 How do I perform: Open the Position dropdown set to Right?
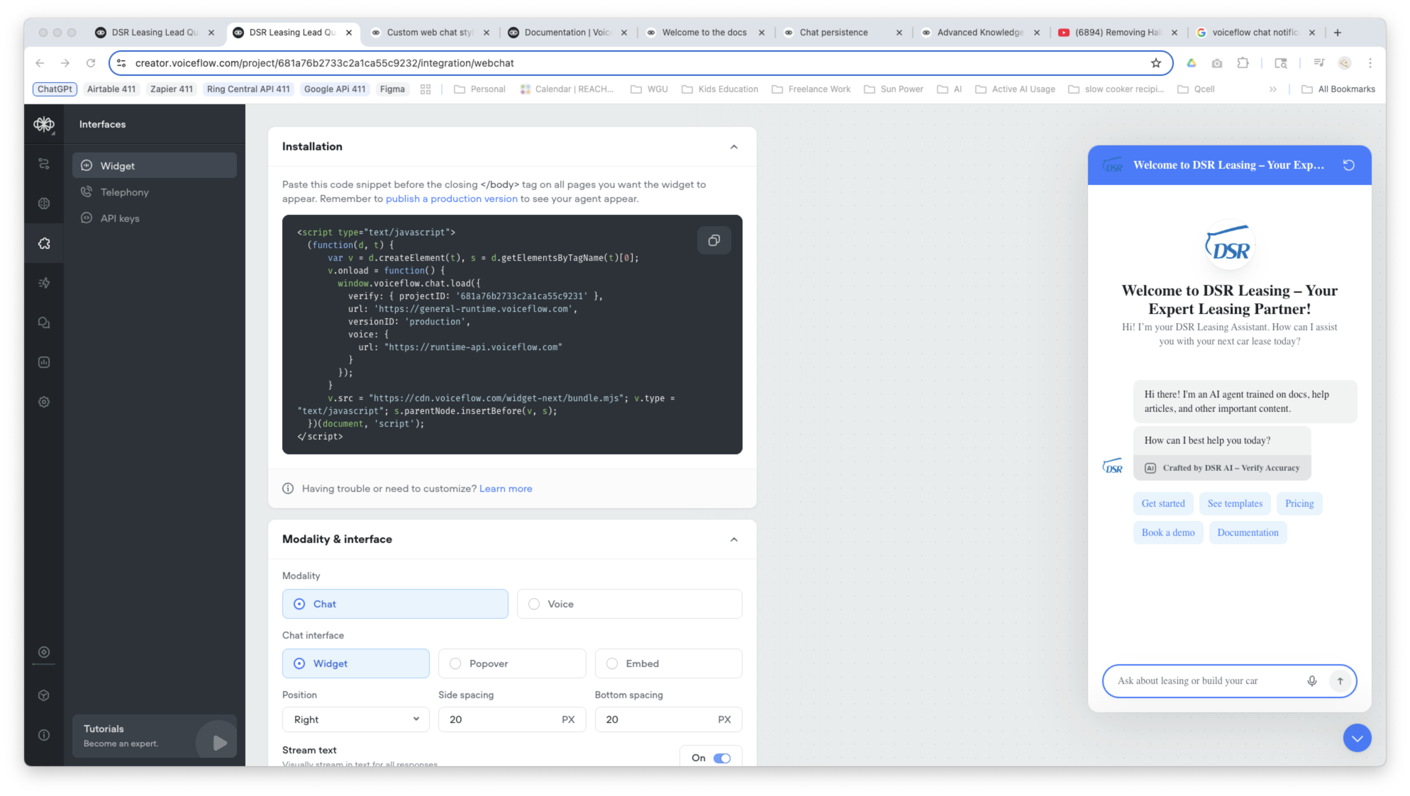(355, 719)
